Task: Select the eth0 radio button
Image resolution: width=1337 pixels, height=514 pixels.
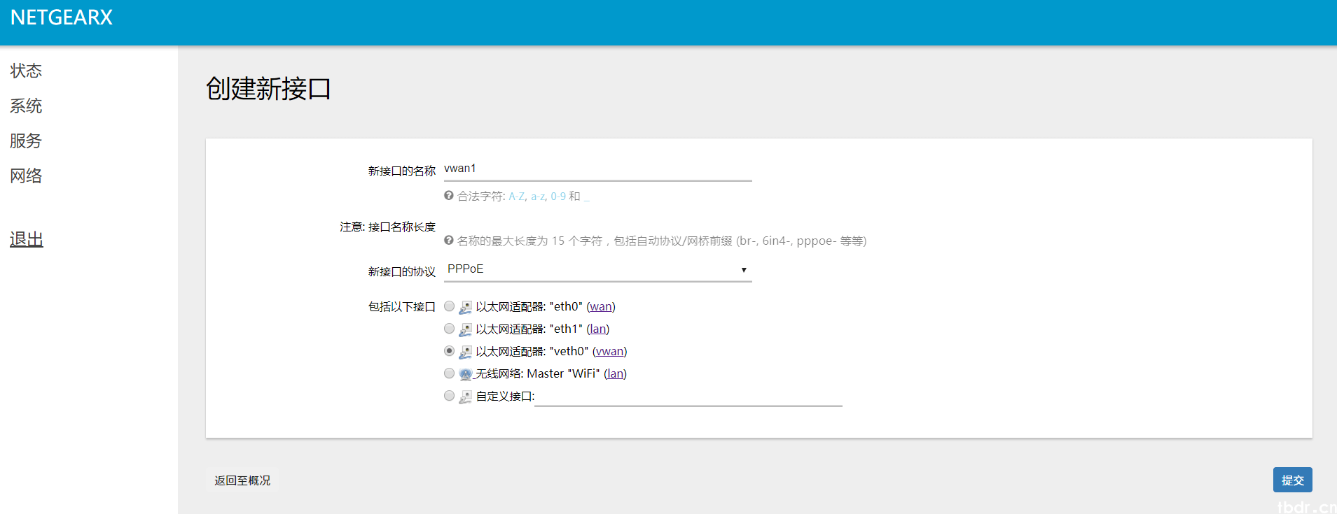Action: point(450,306)
